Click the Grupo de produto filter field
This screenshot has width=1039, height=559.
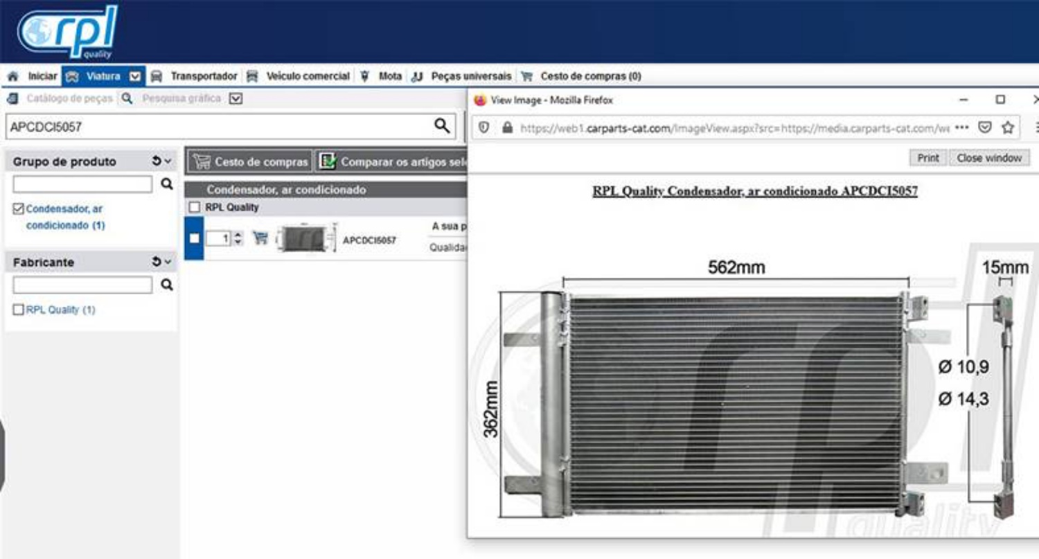(x=82, y=184)
